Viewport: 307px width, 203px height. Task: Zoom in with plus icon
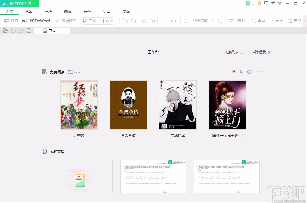[x=220, y=21]
